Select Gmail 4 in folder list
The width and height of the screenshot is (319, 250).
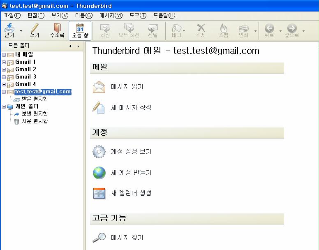[x=25, y=84]
